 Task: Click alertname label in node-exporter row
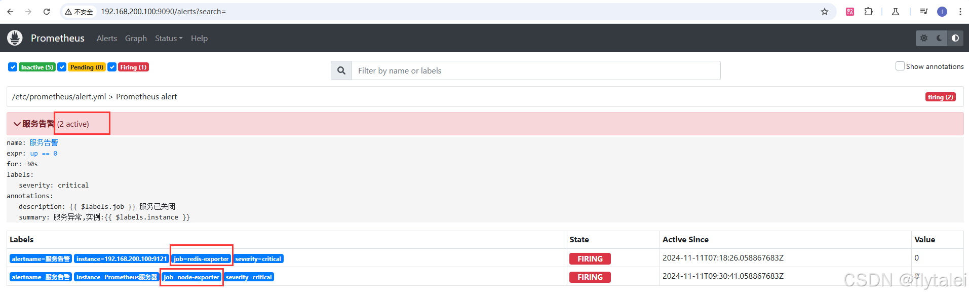pos(41,277)
